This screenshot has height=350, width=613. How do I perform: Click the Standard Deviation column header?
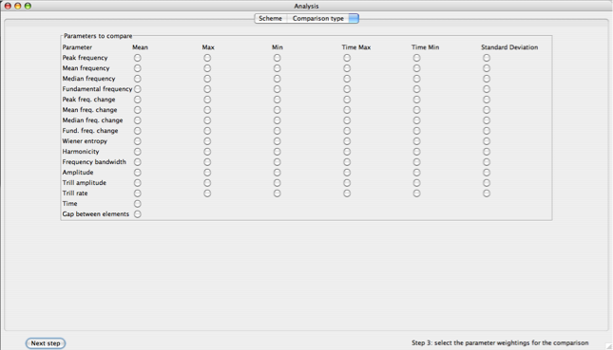coord(509,47)
